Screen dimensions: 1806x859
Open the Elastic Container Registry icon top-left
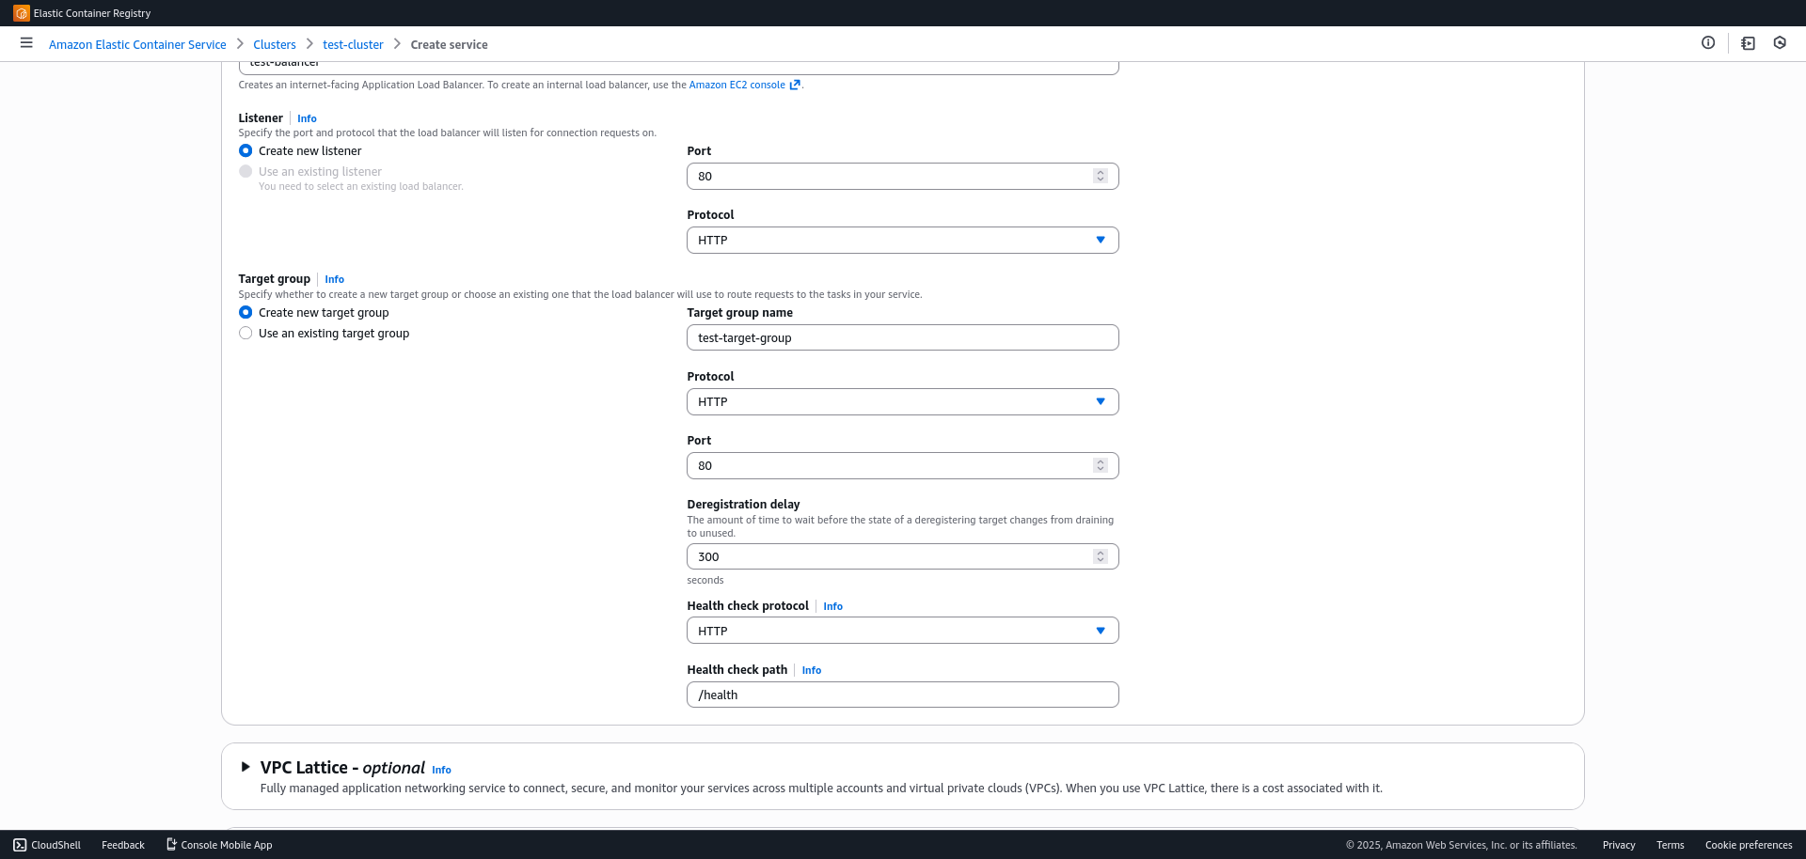tap(23, 13)
